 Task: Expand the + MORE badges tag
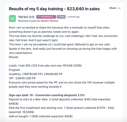[x=61, y=17]
